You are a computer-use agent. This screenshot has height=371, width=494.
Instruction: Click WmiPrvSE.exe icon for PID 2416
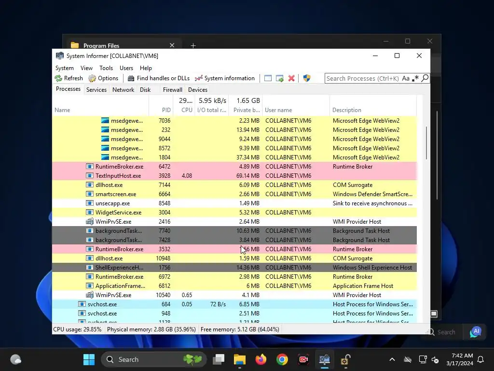[x=90, y=221]
